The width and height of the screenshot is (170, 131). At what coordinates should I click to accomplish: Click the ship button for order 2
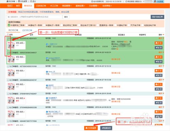pyautogui.click(x=158, y=61)
